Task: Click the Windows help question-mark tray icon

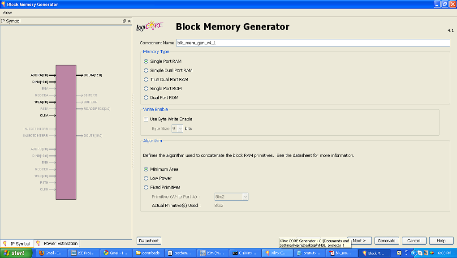Action: (400, 253)
